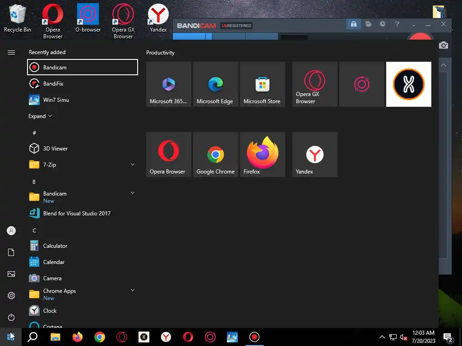Open the Recycle Bin desktop icon
Viewport: 462px width, 346px height.
18,18
